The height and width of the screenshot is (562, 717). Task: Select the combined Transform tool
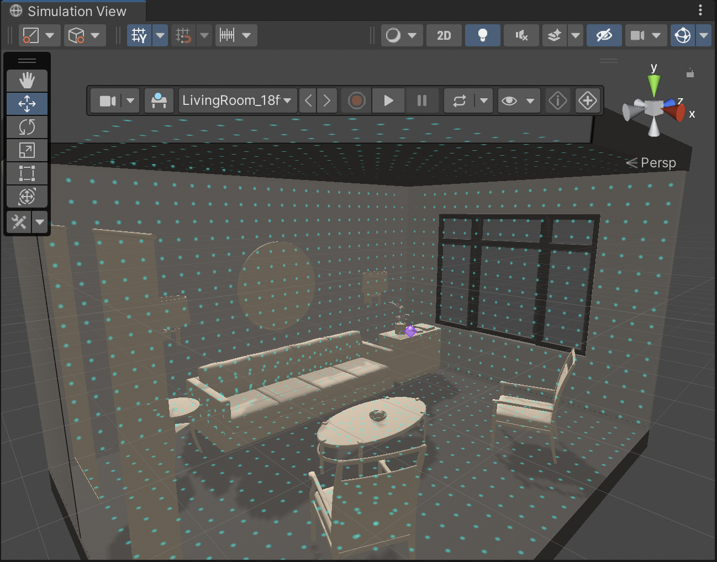(27, 197)
